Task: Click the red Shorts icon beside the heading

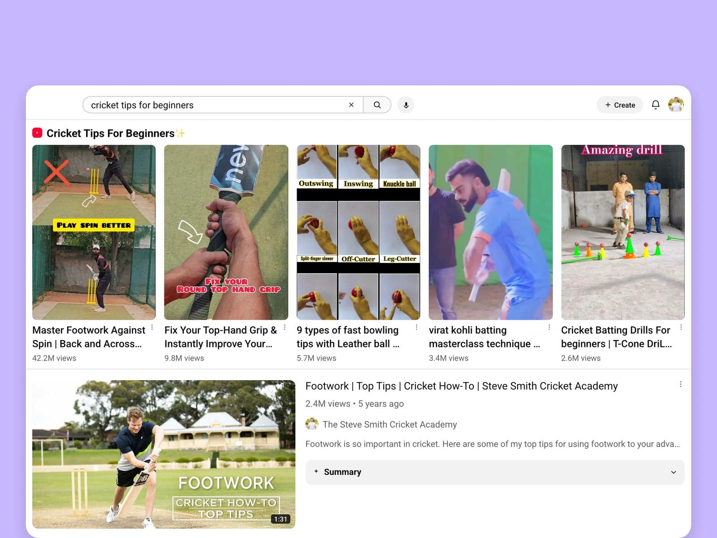Action: pyautogui.click(x=37, y=133)
